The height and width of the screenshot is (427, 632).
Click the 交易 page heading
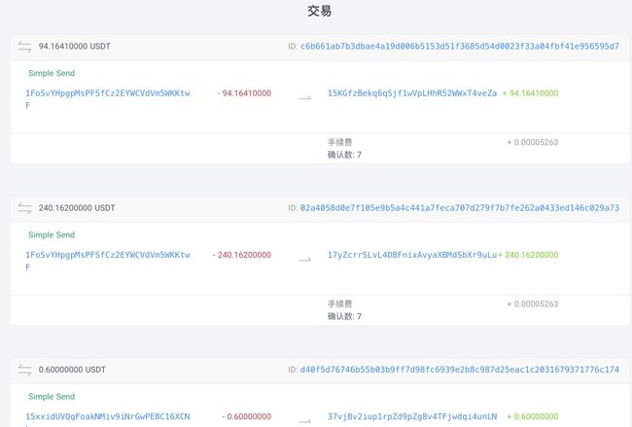319,11
